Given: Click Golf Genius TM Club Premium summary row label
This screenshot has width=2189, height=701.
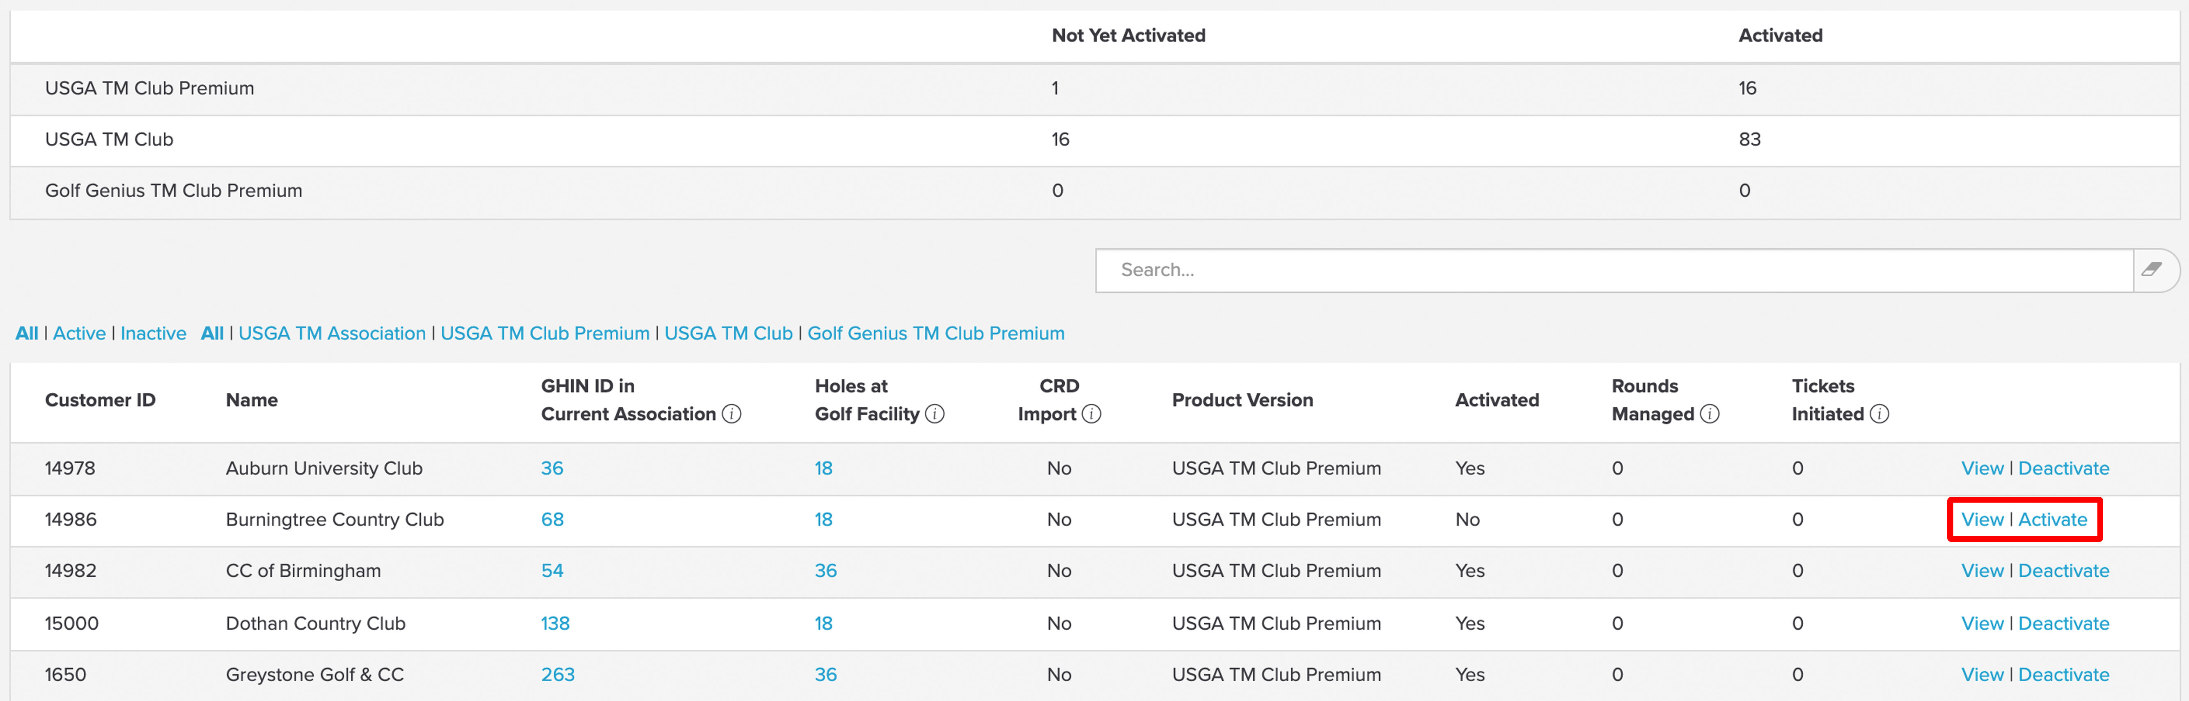Looking at the screenshot, I should 173,191.
